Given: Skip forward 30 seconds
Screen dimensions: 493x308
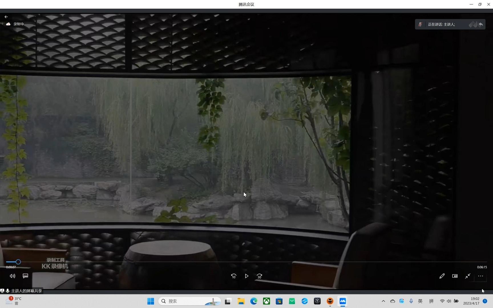Looking at the screenshot, I should (259, 276).
